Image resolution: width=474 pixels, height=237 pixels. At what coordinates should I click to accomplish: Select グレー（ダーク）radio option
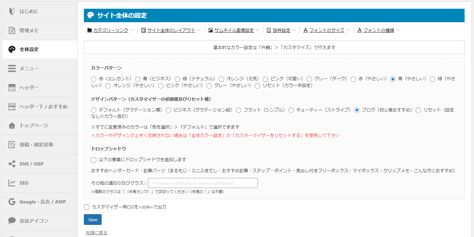click(x=309, y=79)
